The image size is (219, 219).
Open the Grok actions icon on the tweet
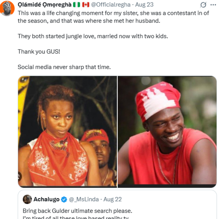[203, 5]
